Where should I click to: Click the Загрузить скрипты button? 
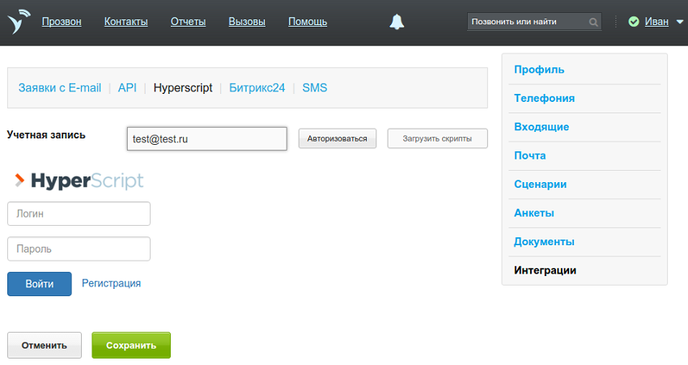(437, 138)
